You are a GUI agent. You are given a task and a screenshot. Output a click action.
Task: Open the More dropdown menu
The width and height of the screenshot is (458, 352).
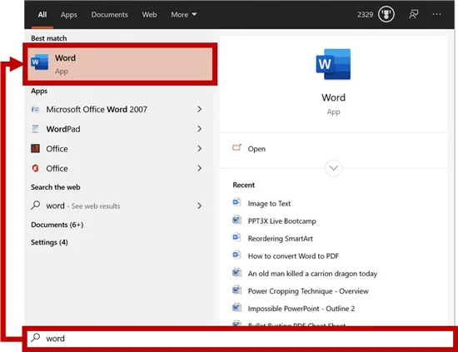(x=184, y=15)
